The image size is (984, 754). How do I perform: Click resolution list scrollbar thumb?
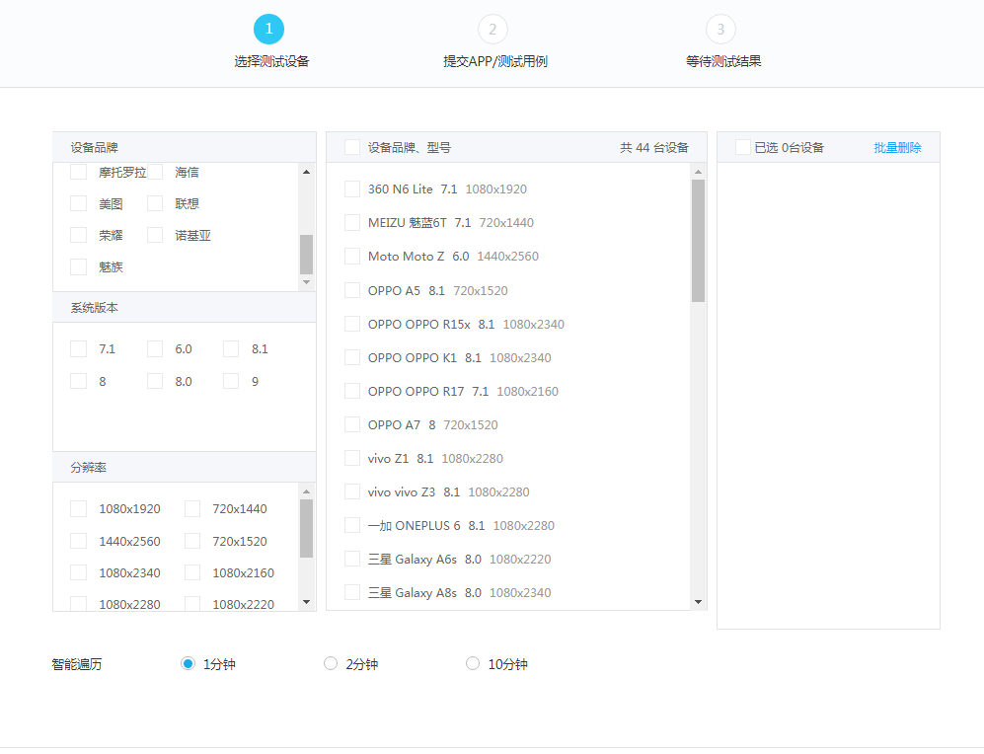click(306, 529)
